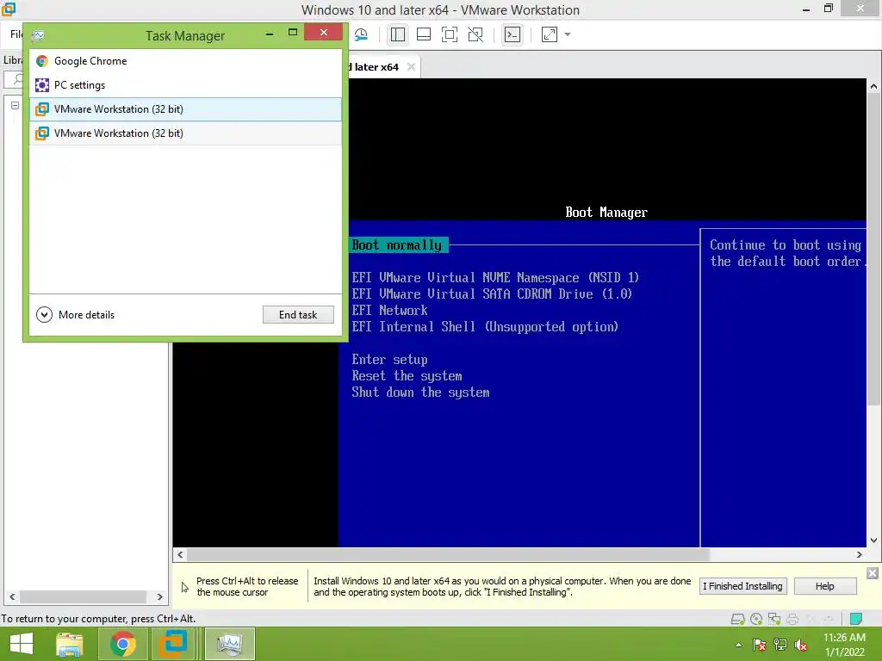Click VM view vertical scroll up arrow
The image size is (882, 661).
873,86
